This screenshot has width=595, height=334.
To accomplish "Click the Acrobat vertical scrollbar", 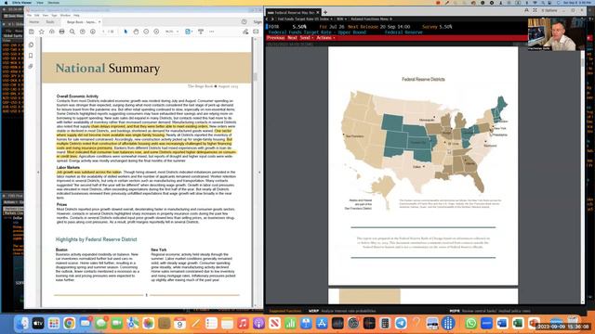I will click(x=255, y=76).
